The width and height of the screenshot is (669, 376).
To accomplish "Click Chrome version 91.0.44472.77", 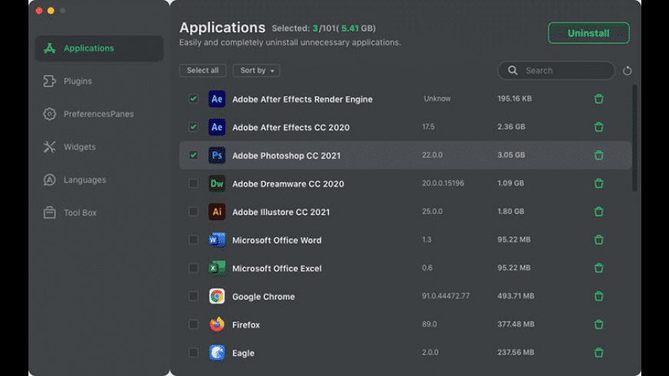I will (445, 296).
